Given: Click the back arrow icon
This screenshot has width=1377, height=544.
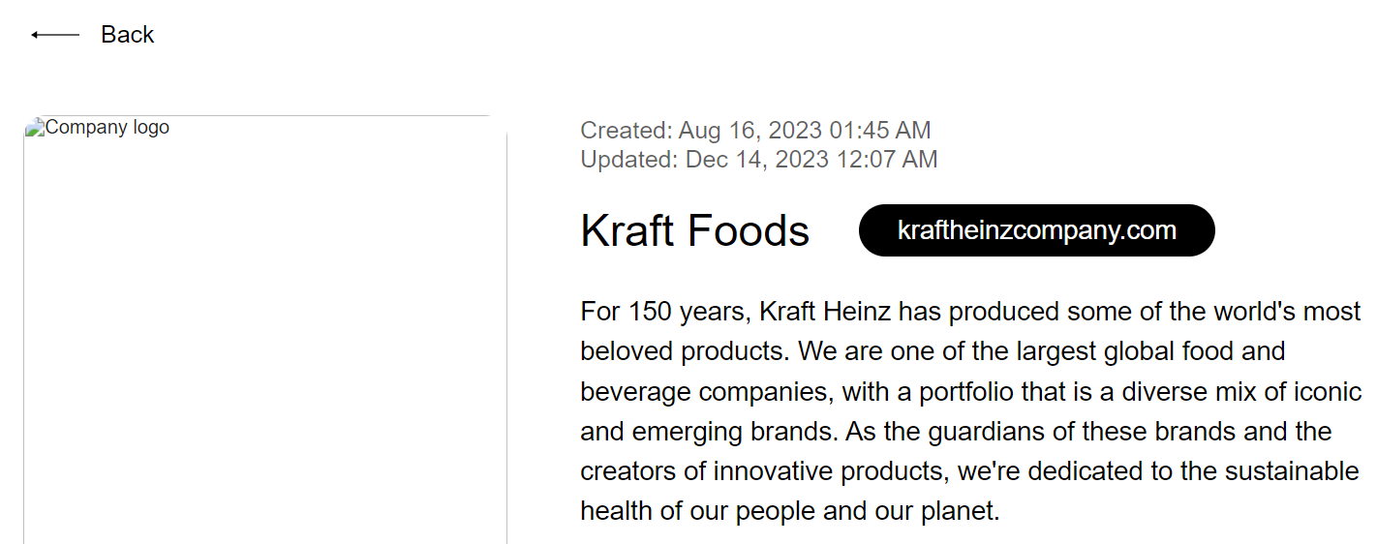Looking at the screenshot, I should pyautogui.click(x=55, y=35).
